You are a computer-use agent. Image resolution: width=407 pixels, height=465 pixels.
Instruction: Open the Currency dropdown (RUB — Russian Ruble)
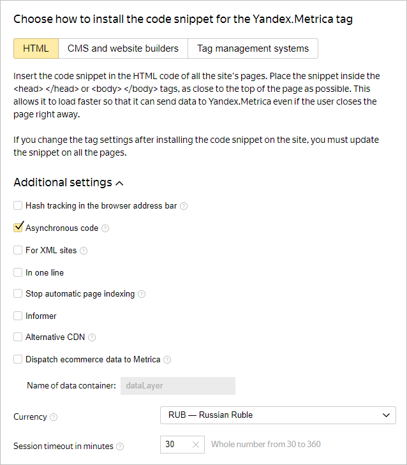pyautogui.click(x=278, y=415)
